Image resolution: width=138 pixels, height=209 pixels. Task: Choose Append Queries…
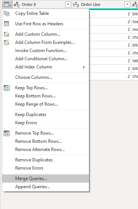[x=46, y=187]
